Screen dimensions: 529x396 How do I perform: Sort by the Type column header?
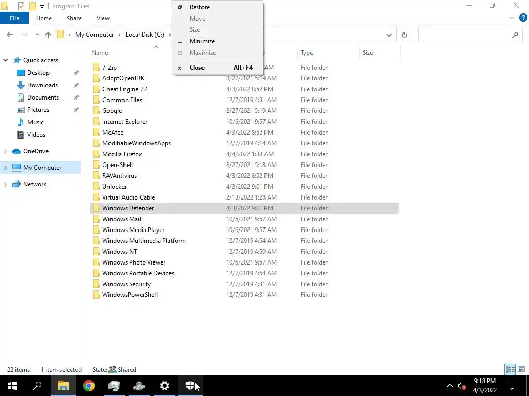(x=307, y=53)
